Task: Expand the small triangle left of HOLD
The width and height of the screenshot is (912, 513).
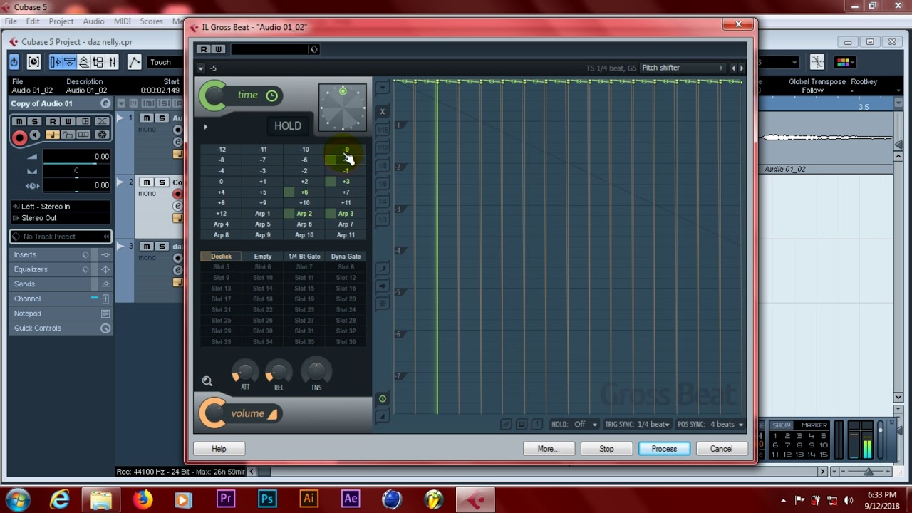Action: click(205, 127)
